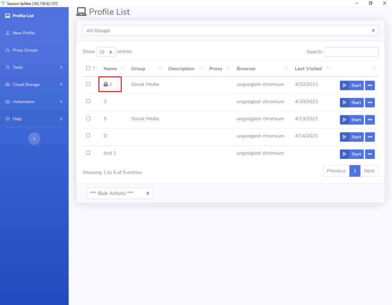Click the profile name test 1
The image size is (392, 305).
pyautogui.click(x=110, y=153)
